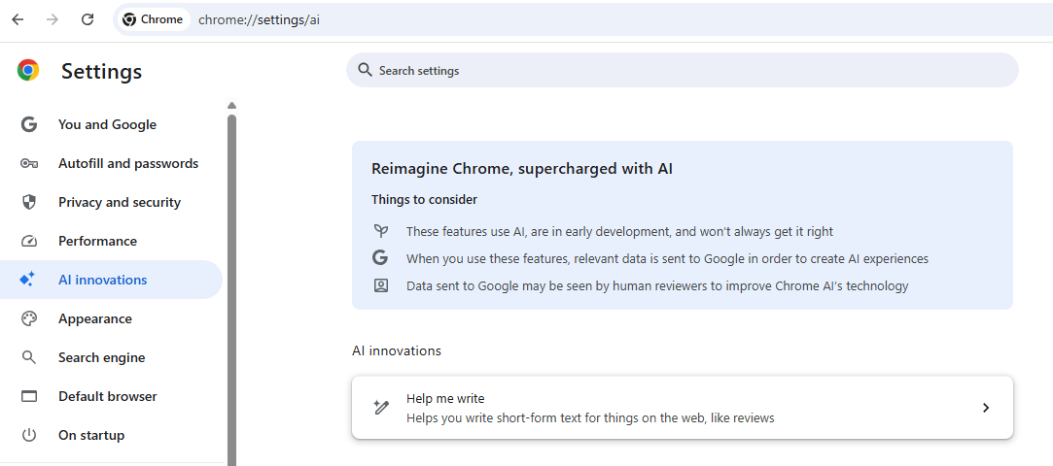Reload the settings page
This screenshot has height=466, width=1053.
pyautogui.click(x=88, y=19)
